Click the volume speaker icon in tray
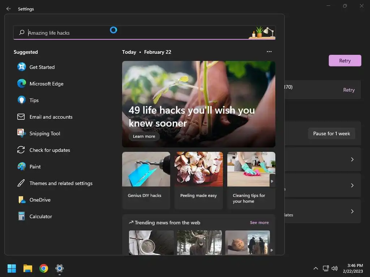This screenshot has width=370, height=277. pyautogui.click(x=335, y=268)
